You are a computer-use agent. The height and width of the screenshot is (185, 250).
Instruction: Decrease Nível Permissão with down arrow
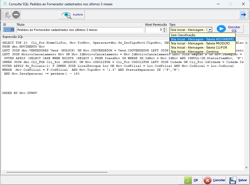[x=164, y=31]
